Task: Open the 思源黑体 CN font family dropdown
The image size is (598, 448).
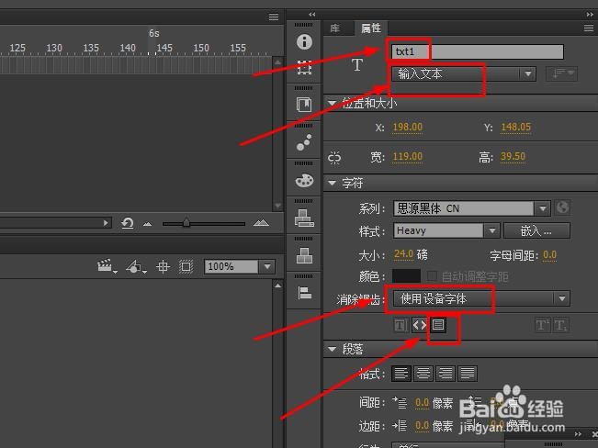Action: (542, 208)
